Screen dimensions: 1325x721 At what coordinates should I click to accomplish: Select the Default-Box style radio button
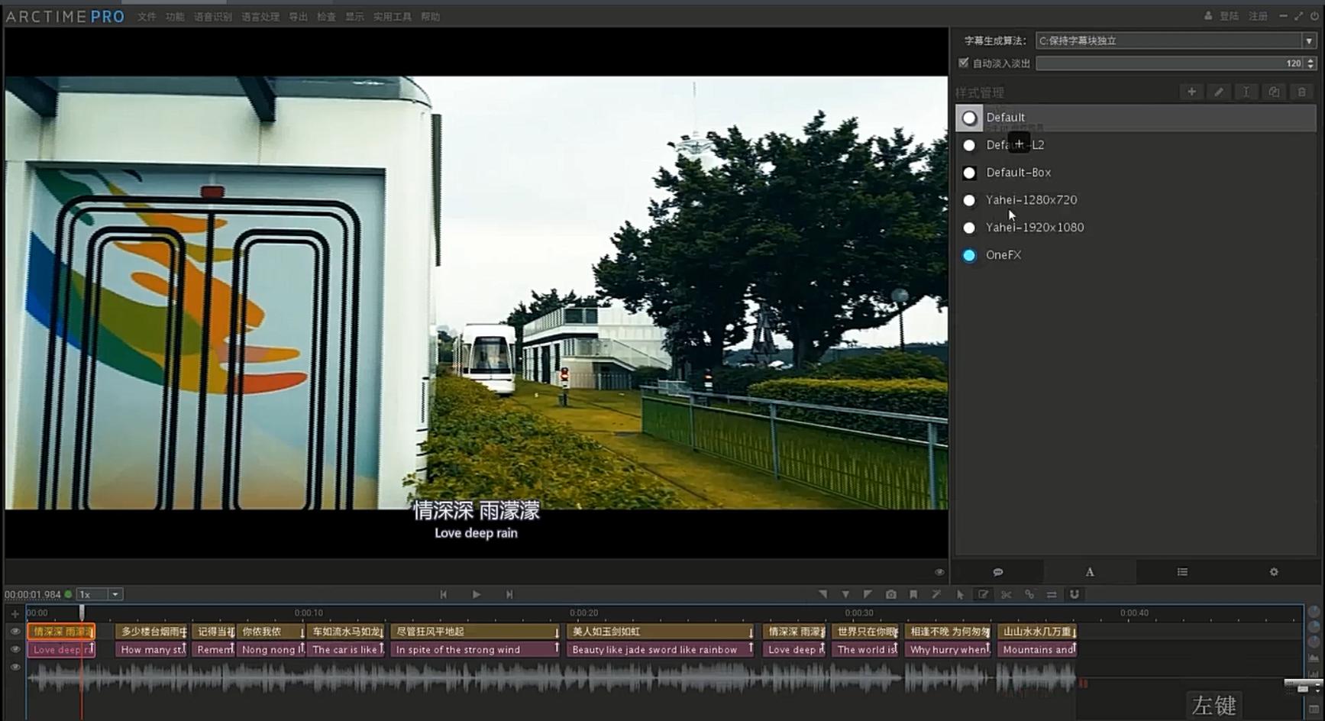tap(969, 173)
